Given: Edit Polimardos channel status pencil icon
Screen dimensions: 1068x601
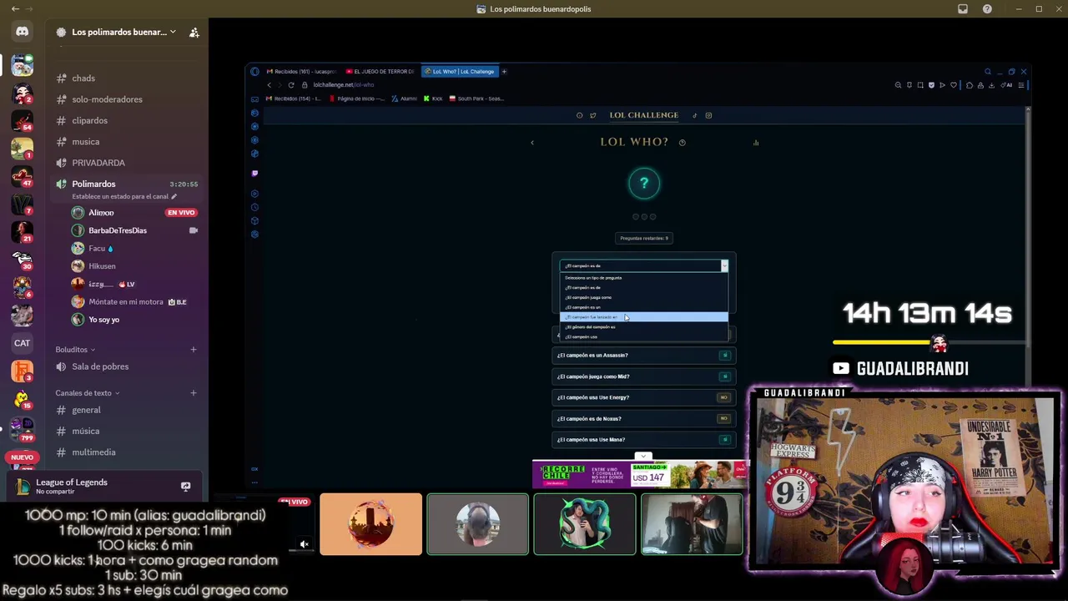Looking at the screenshot, I should [174, 196].
